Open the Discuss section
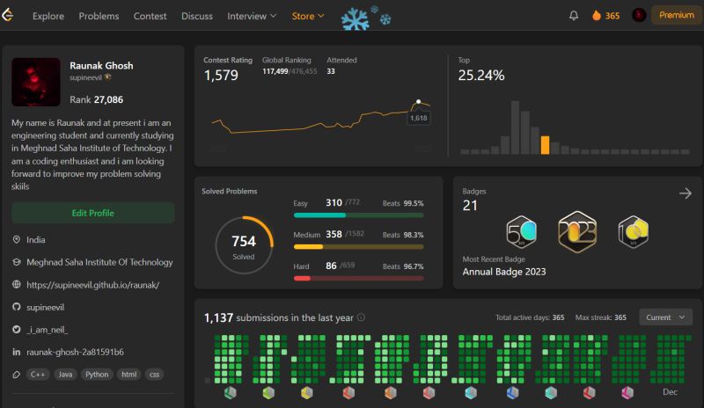The width and height of the screenshot is (704, 408). 196,16
